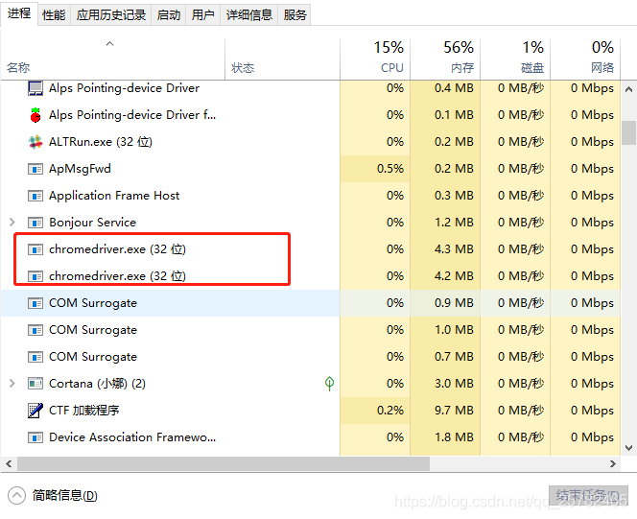Expand the Bonjour Service process group
Image resolution: width=637 pixels, height=519 pixels.
[12, 223]
